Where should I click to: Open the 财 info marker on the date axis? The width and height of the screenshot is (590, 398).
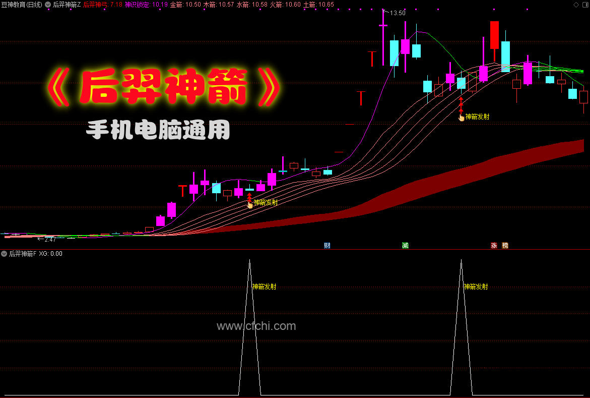point(327,245)
